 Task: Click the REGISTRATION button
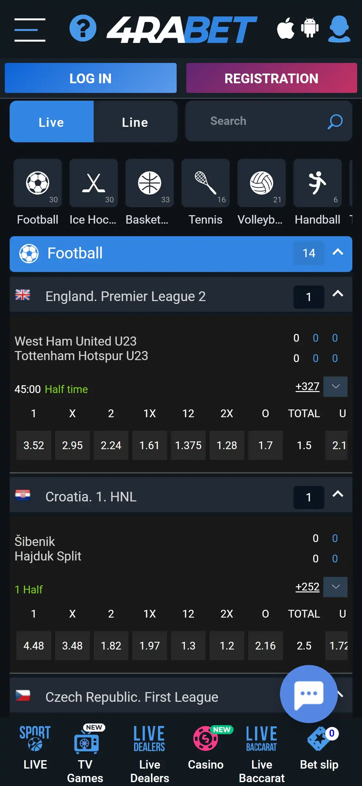271,78
